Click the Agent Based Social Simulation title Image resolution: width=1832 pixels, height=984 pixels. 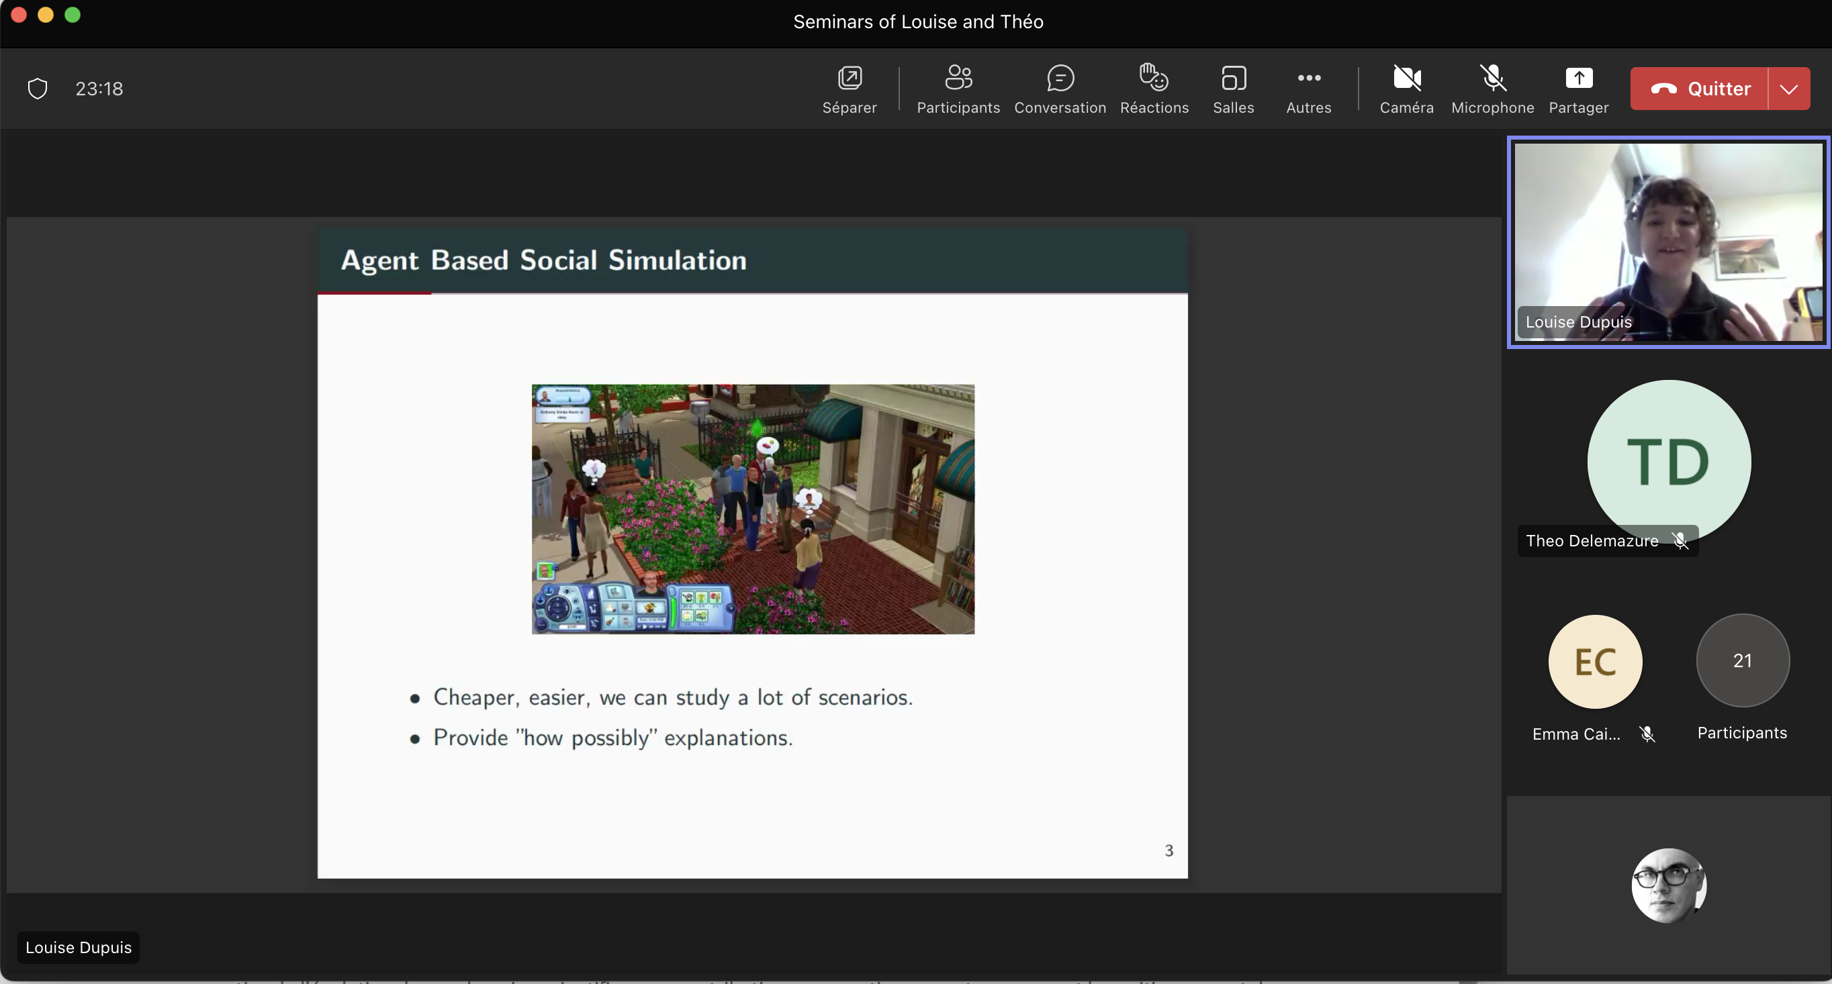[x=544, y=260]
